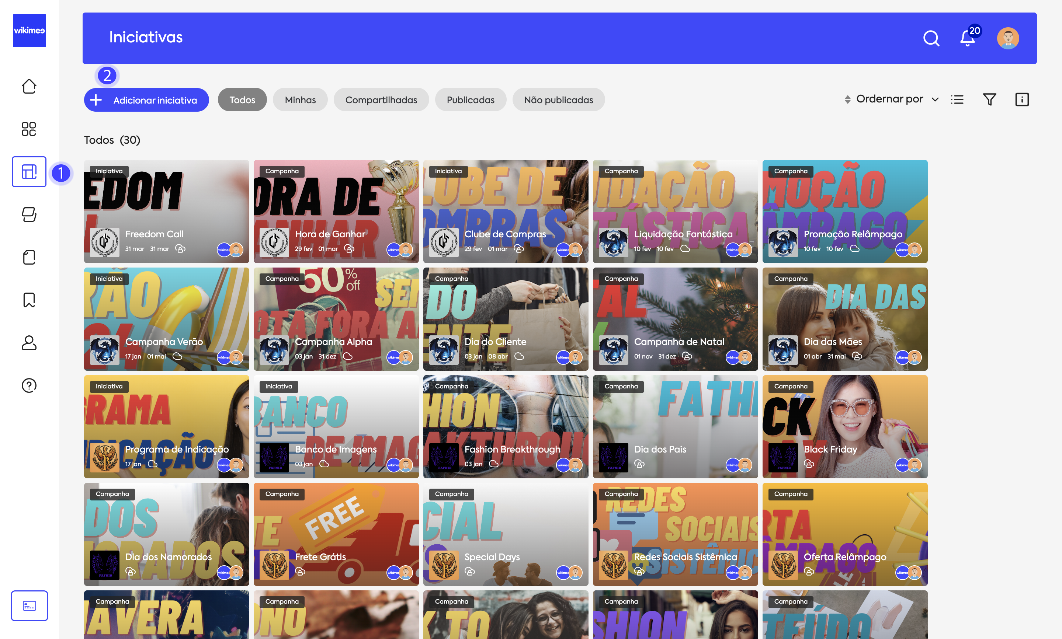Viewport: 1062px width, 639px height.
Task: Open the four-squares dashboard sidebar icon
Action: (29, 129)
